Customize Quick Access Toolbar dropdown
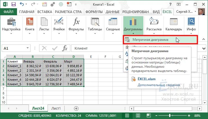This screenshot has width=208, height=119. [76, 5]
